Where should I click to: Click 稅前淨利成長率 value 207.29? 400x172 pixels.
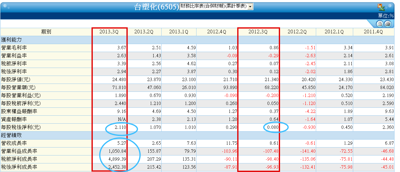[154, 159]
